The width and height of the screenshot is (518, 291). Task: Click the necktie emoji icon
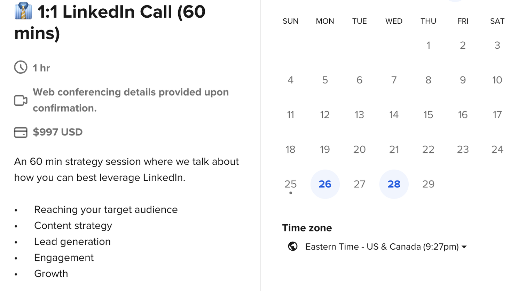coord(23,11)
